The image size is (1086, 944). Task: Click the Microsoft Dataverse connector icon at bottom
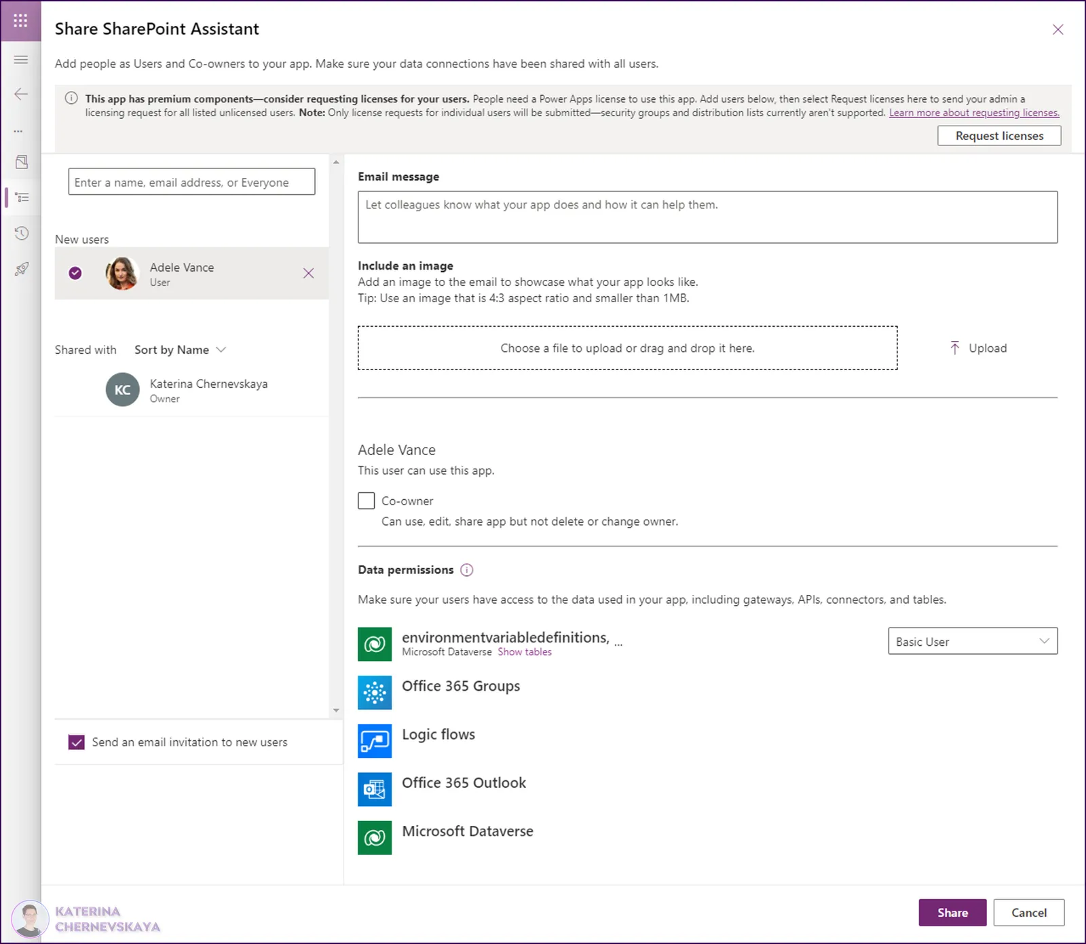[375, 837]
